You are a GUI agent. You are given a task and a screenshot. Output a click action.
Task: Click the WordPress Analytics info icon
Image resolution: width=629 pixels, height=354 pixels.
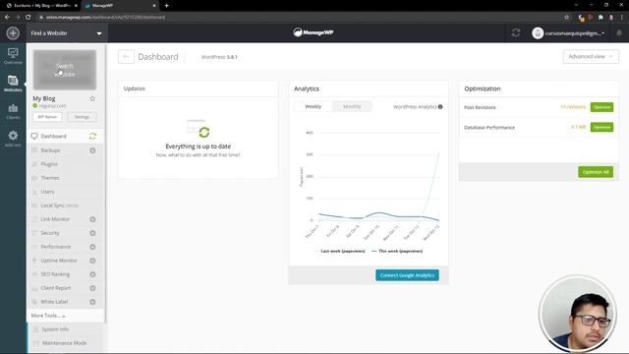tap(440, 107)
